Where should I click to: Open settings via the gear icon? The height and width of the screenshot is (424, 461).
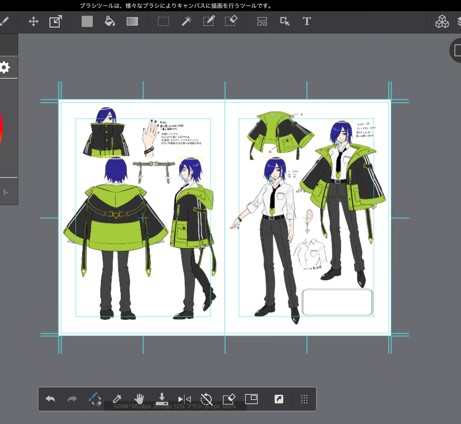coord(5,67)
